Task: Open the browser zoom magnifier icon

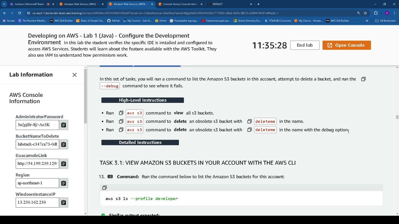Action: pyautogui.click(x=358, y=13)
